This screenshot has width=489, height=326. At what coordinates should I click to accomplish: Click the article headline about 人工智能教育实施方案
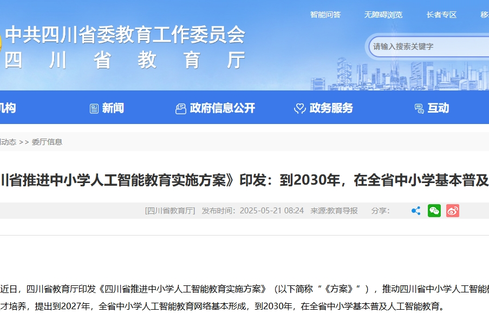(x=244, y=180)
